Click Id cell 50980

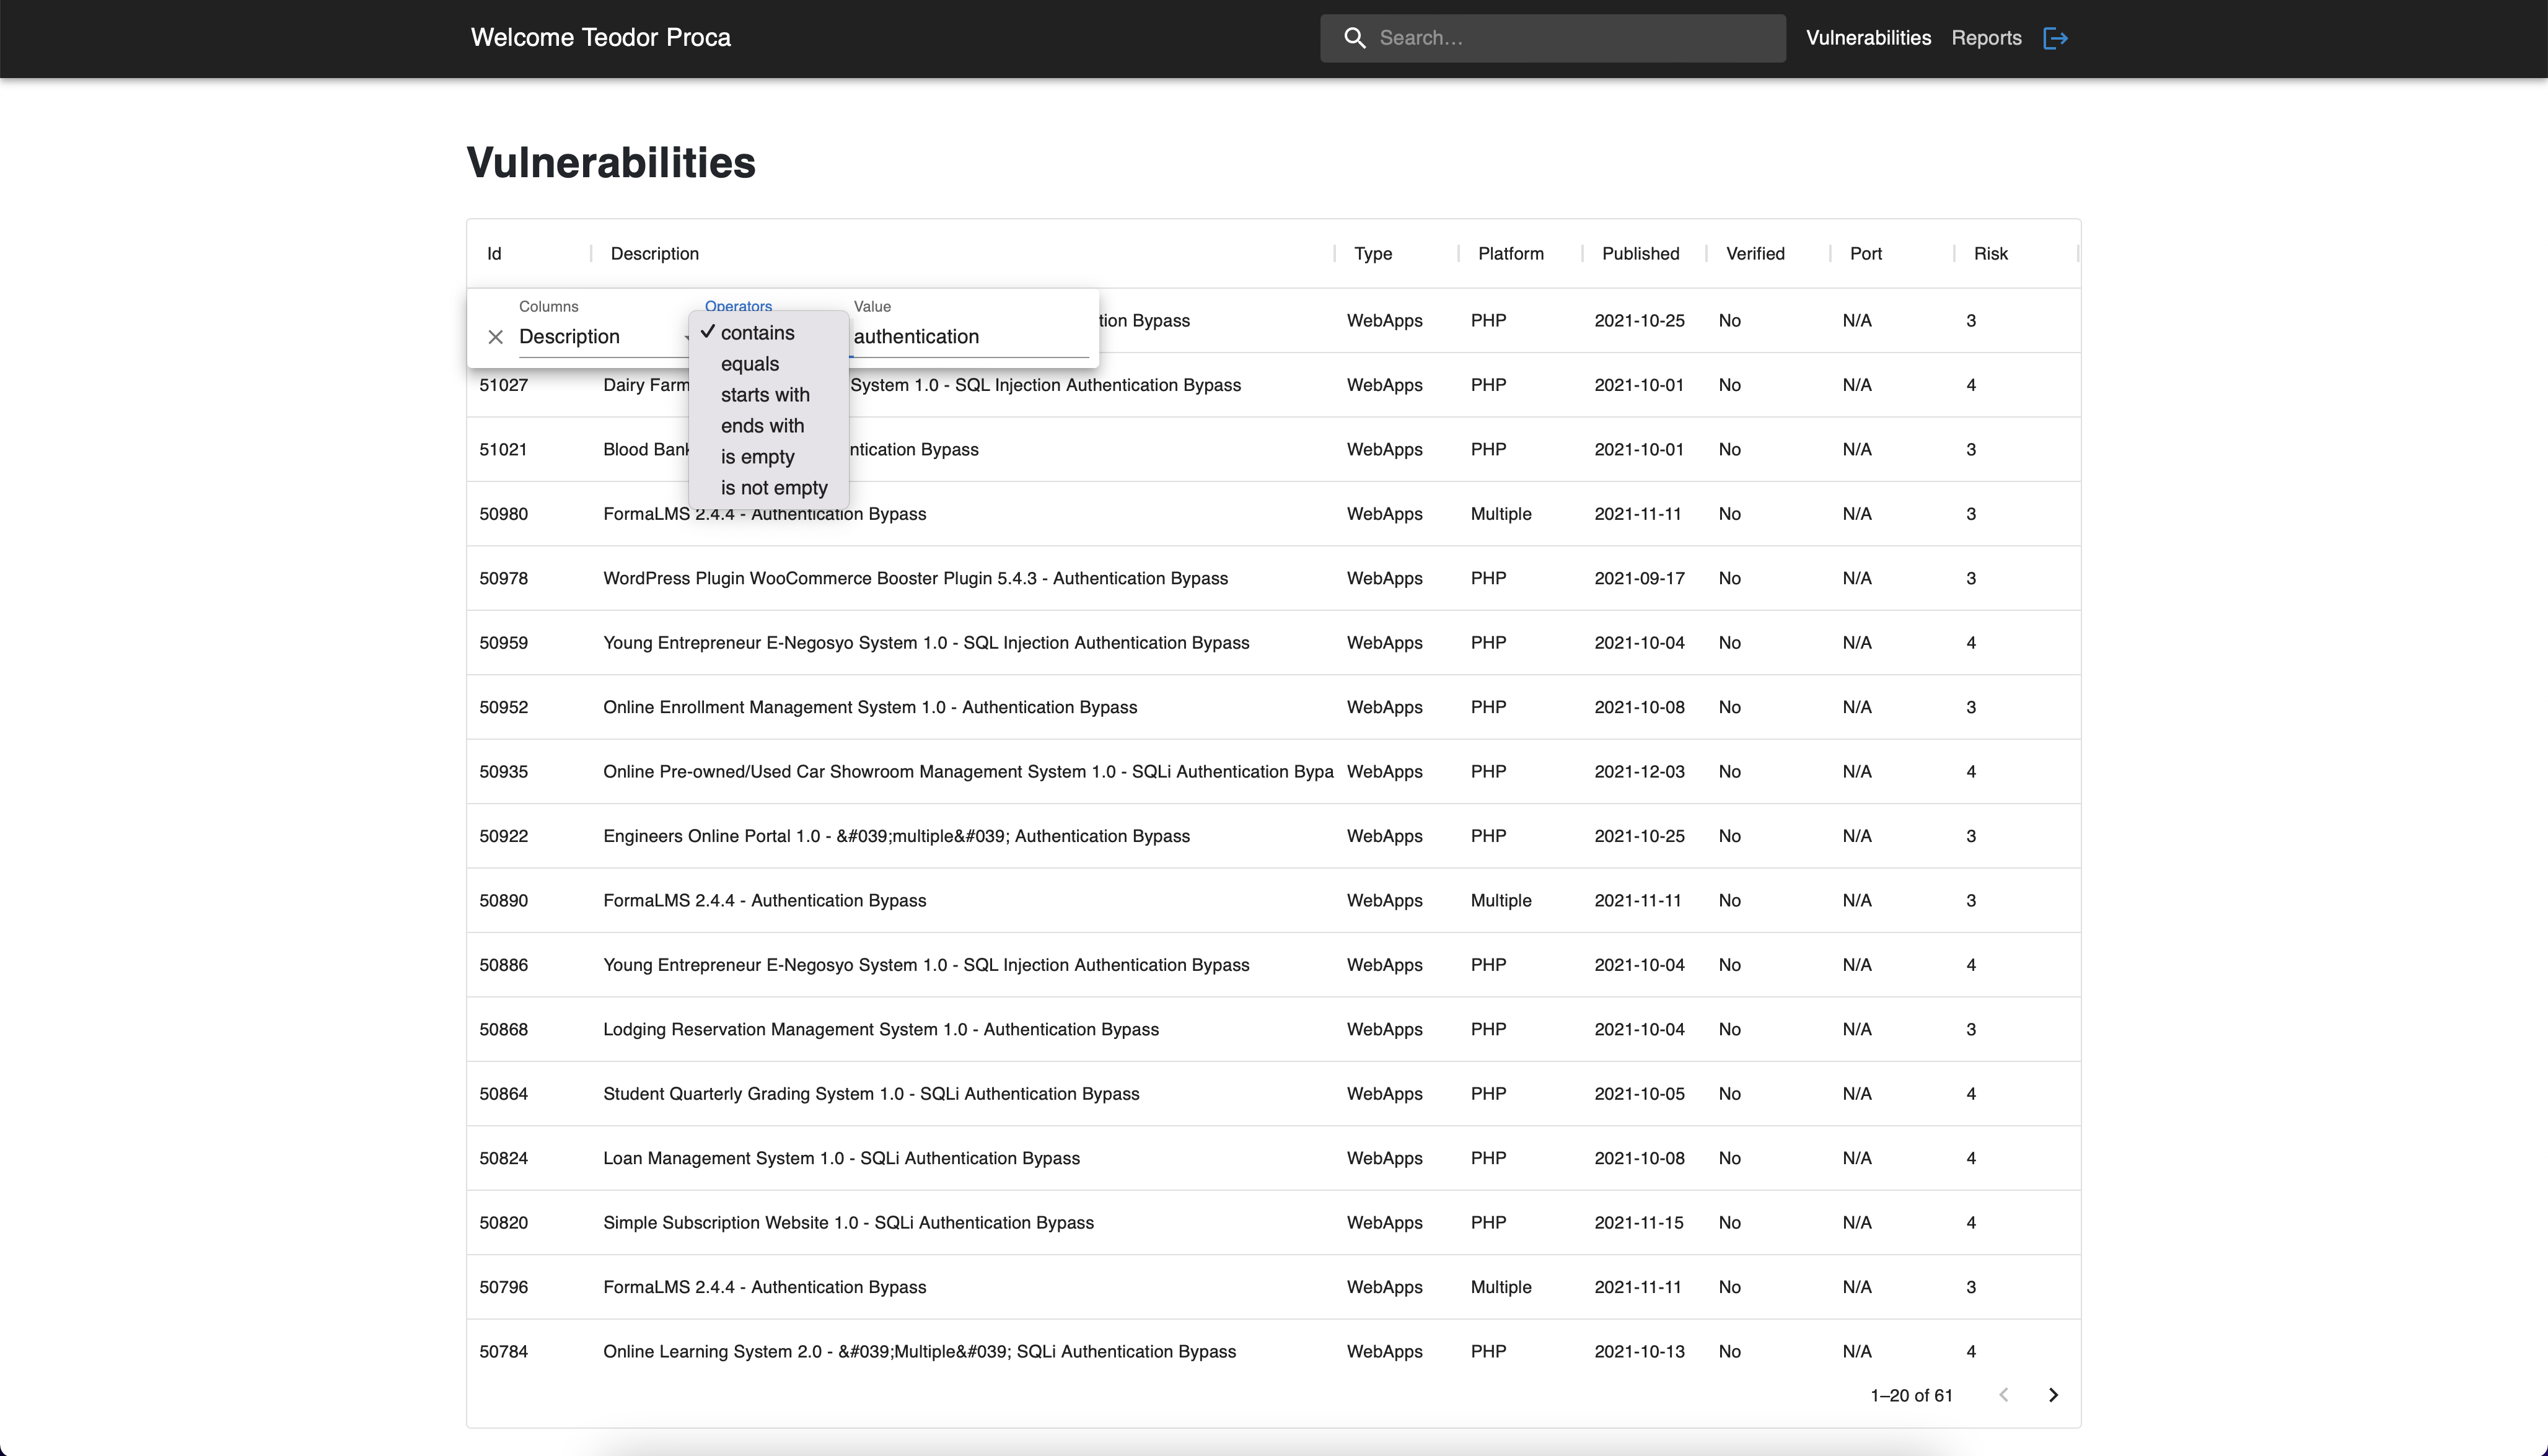(x=503, y=514)
